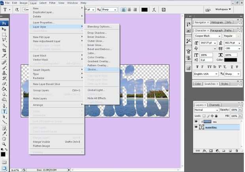The width and height of the screenshot is (245, 172).
Task: Choose Global Light menu item
Action: 96,90
